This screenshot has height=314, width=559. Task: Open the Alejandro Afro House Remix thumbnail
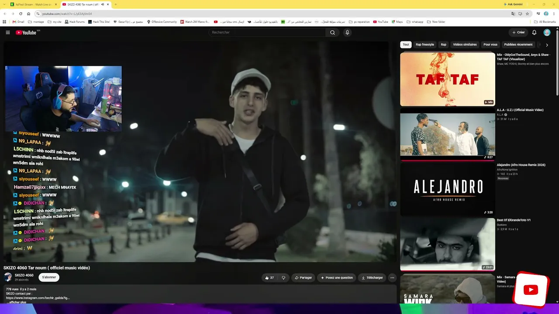pyautogui.click(x=448, y=189)
